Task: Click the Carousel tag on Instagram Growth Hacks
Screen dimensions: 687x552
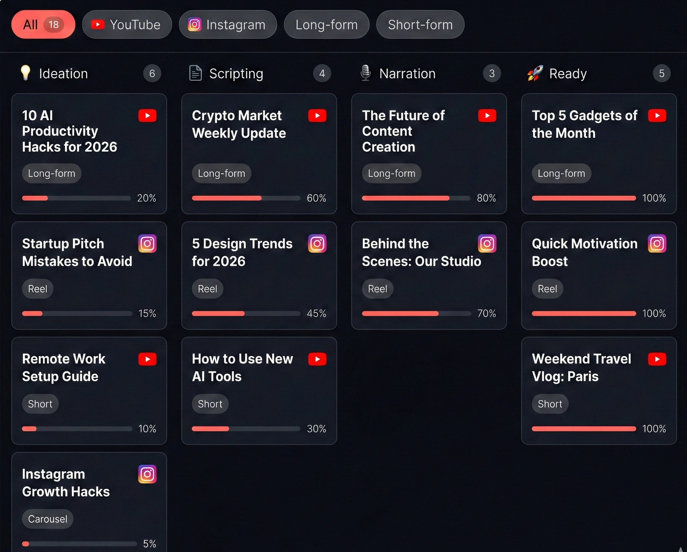Action: pos(48,519)
